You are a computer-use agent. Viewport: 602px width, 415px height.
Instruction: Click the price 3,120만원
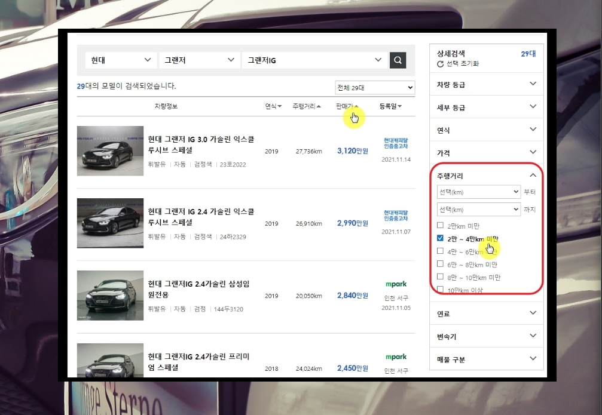coord(353,150)
